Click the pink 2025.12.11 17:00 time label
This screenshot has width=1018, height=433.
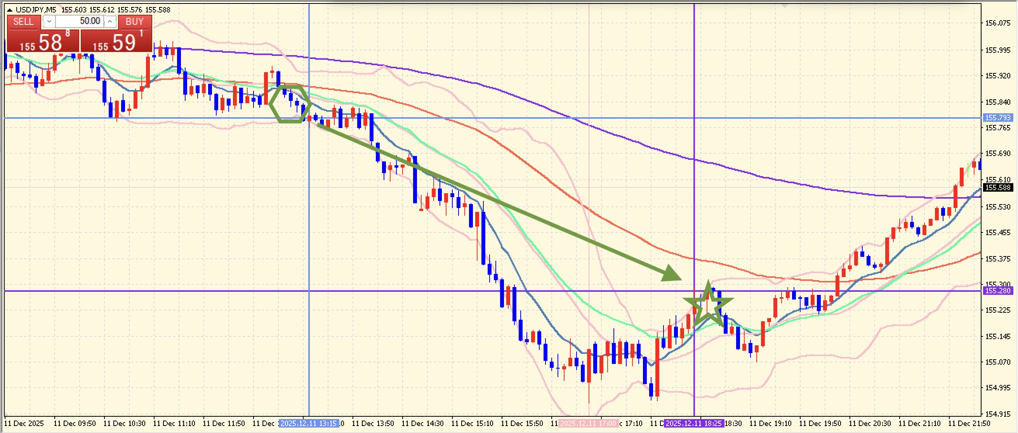coord(589,424)
